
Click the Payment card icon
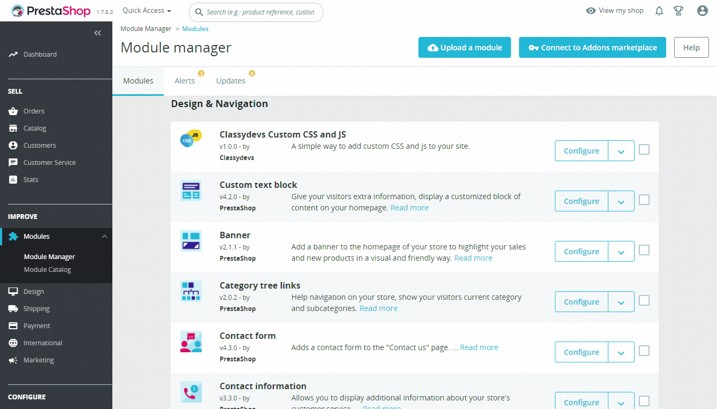[13, 326]
